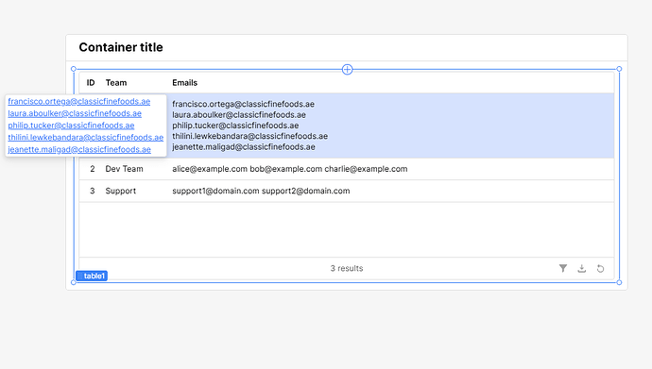Grab the top-left resize handle of table1
The width and height of the screenshot is (652, 369).
74,69
